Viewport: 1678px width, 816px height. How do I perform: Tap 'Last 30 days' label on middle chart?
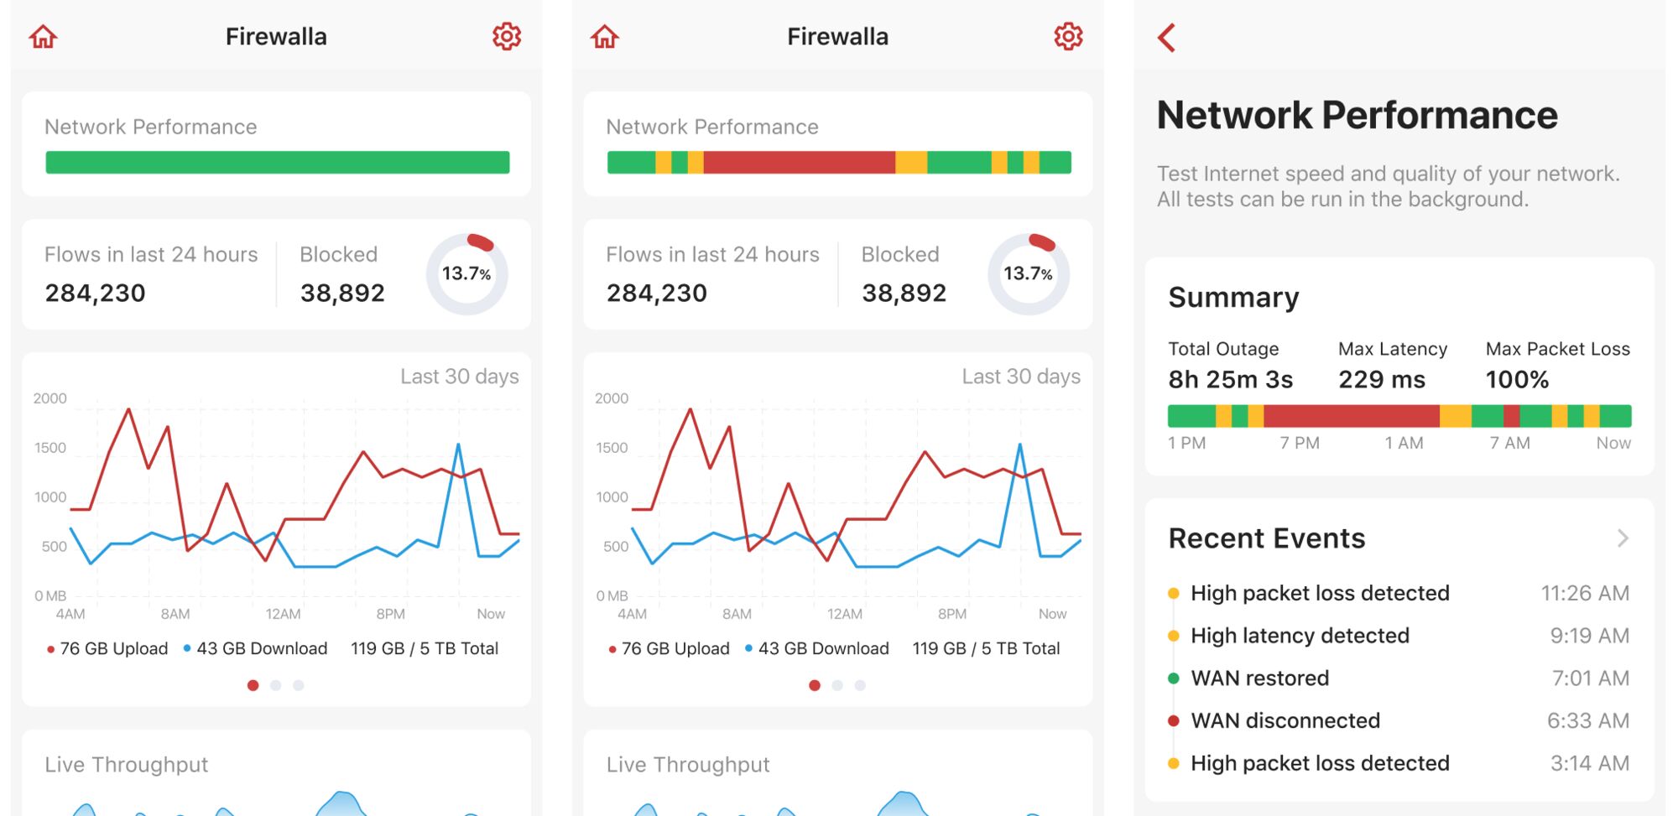1021,377
